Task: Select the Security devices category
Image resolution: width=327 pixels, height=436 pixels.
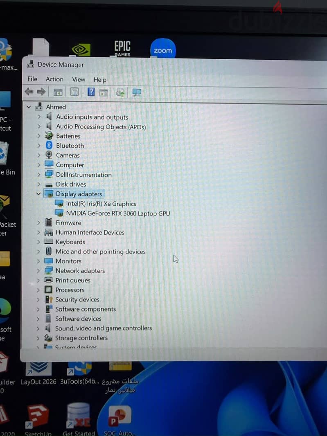Action: (77, 299)
